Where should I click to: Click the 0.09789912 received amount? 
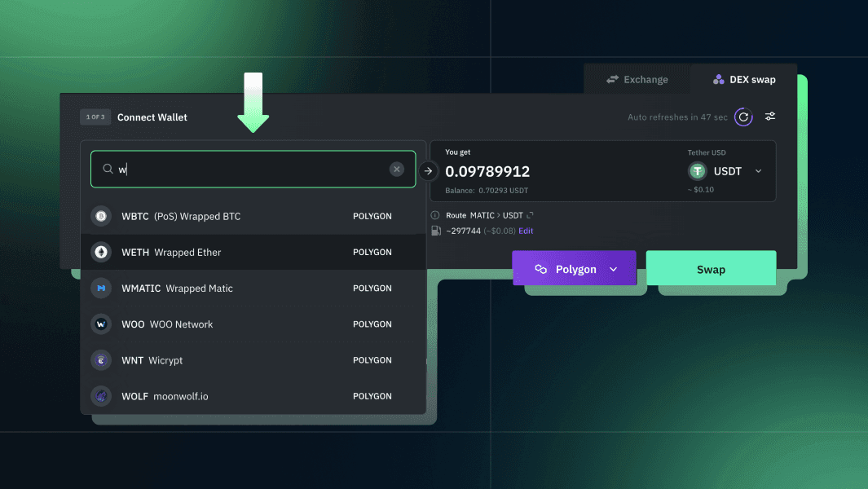(x=487, y=172)
